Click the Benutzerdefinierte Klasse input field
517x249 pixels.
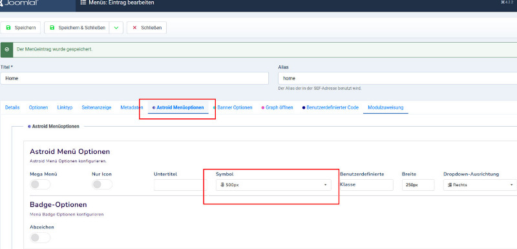tap(366, 185)
